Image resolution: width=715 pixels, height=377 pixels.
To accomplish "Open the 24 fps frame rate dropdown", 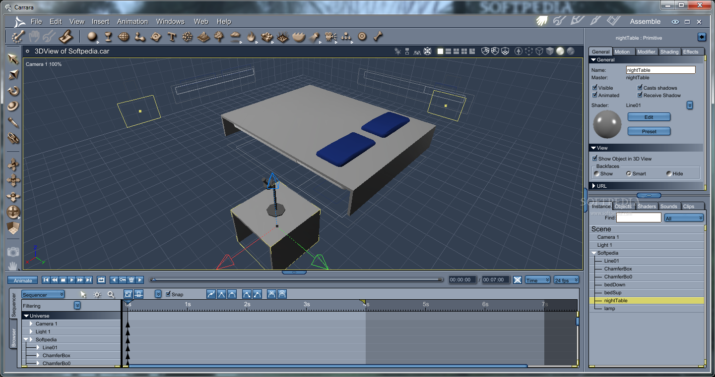I will [567, 280].
